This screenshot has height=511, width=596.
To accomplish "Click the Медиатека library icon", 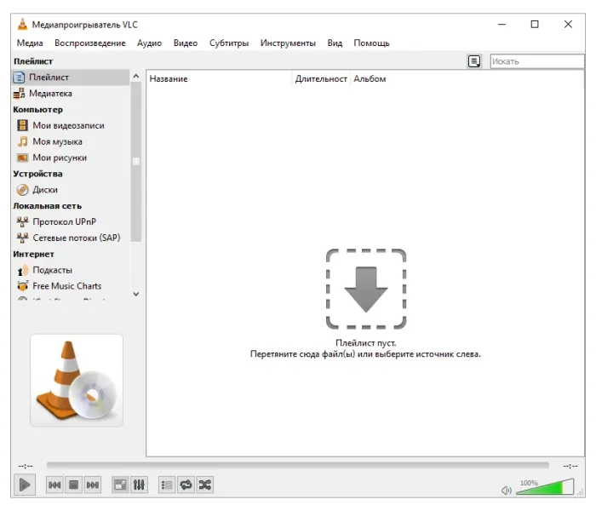I will [x=19, y=94].
